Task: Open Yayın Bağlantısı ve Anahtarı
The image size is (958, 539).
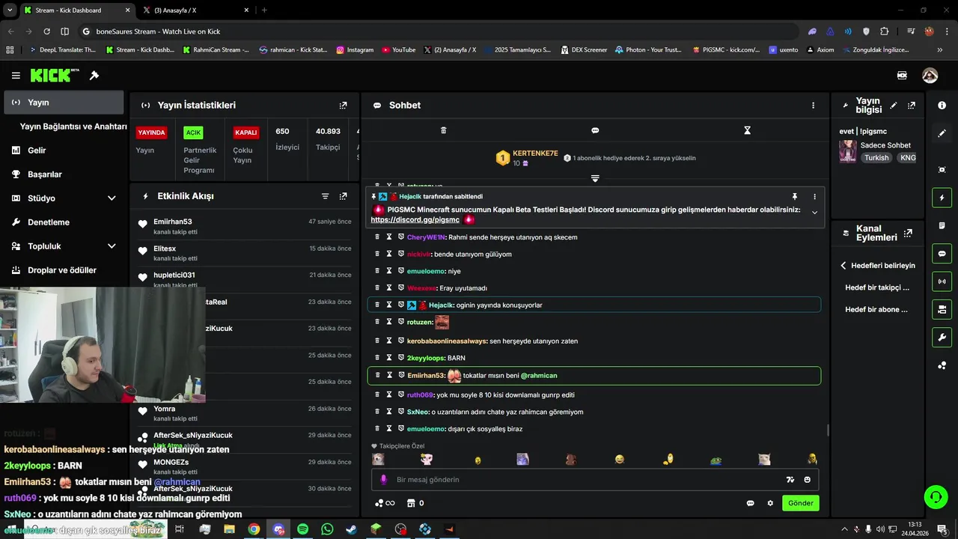Action: tap(73, 127)
